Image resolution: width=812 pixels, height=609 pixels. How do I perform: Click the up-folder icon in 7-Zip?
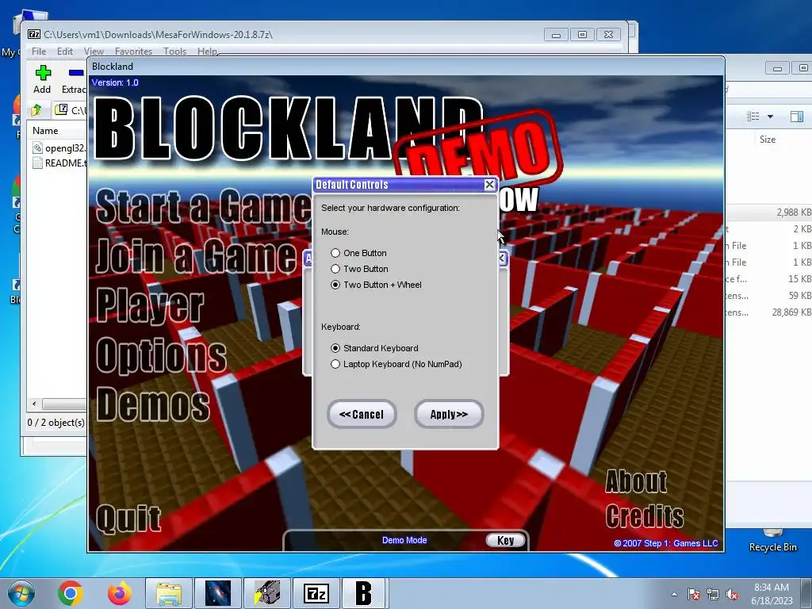click(x=36, y=109)
